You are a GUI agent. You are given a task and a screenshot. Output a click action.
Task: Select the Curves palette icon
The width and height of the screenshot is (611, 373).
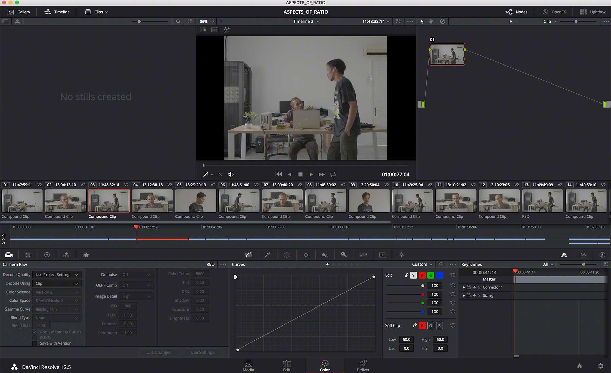[x=248, y=255]
